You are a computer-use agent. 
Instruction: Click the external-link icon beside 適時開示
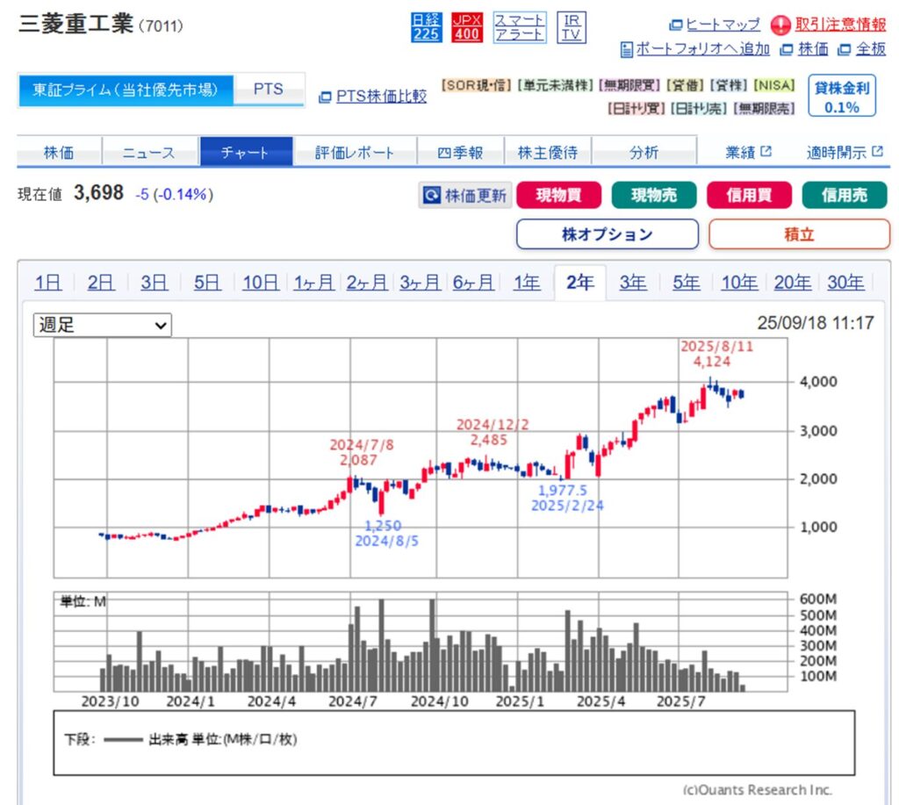(x=877, y=151)
